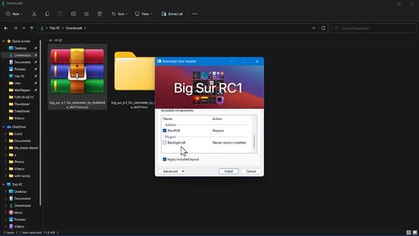The width and height of the screenshot is (419, 236).
Task: Refresh the Downloads folder view
Action: click(x=323, y=28)
